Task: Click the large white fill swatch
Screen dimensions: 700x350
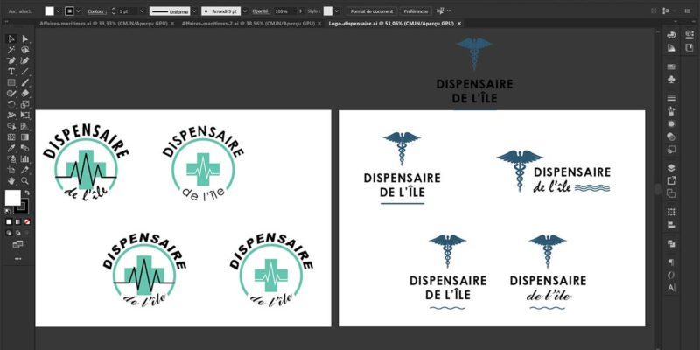Action: tap(12, 197)
